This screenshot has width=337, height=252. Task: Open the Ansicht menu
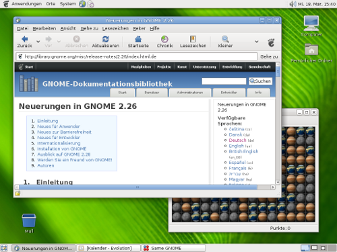point(68,28)
